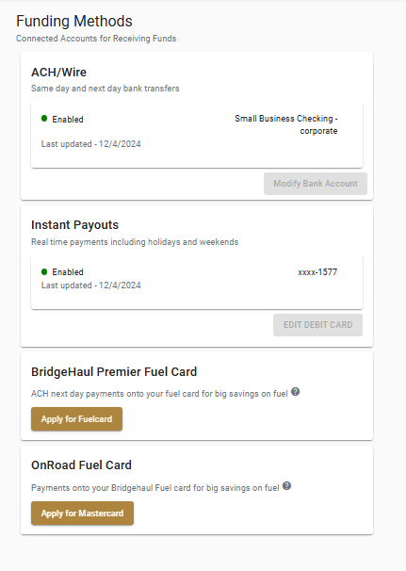Click the OnRoad Fuel Card heading
The height and width of the screenshot is (571, 406).
point(82,465)
